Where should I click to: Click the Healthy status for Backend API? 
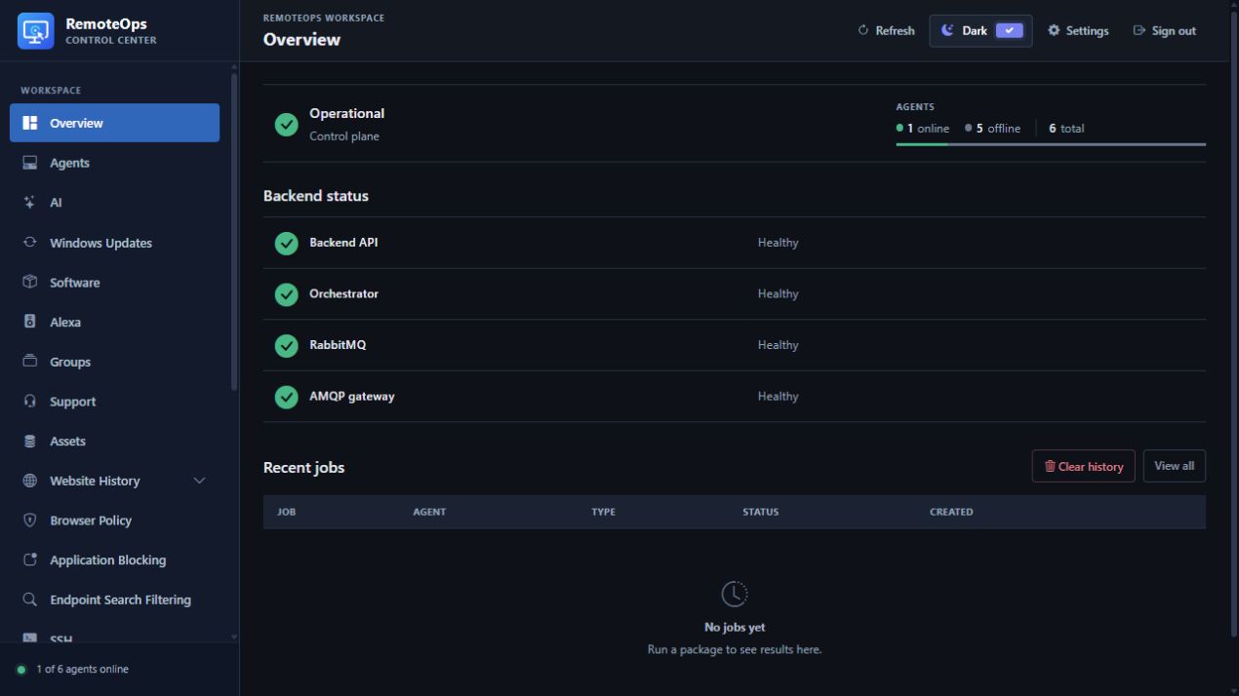click(778, 243)
